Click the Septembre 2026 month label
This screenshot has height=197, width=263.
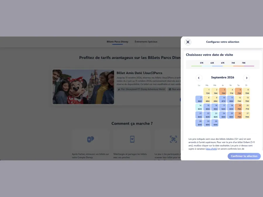coord(223,77)
